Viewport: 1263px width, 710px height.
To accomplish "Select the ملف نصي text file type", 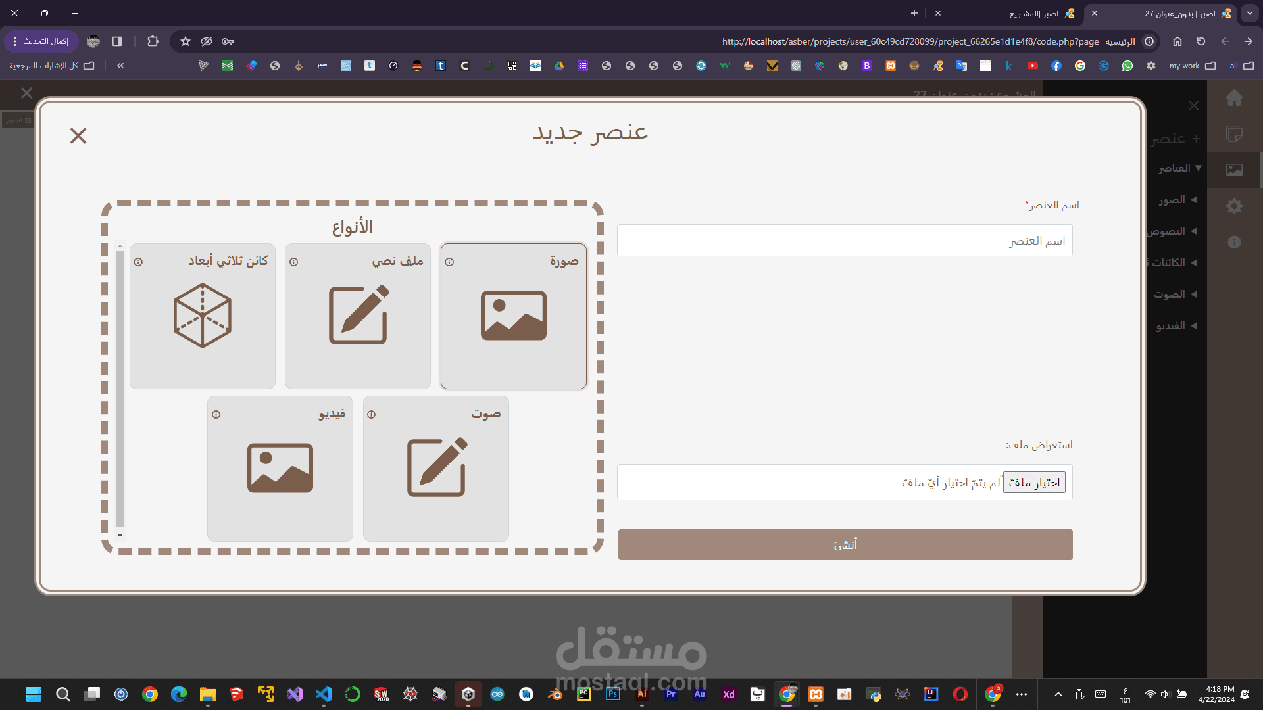I will [358, 316].
